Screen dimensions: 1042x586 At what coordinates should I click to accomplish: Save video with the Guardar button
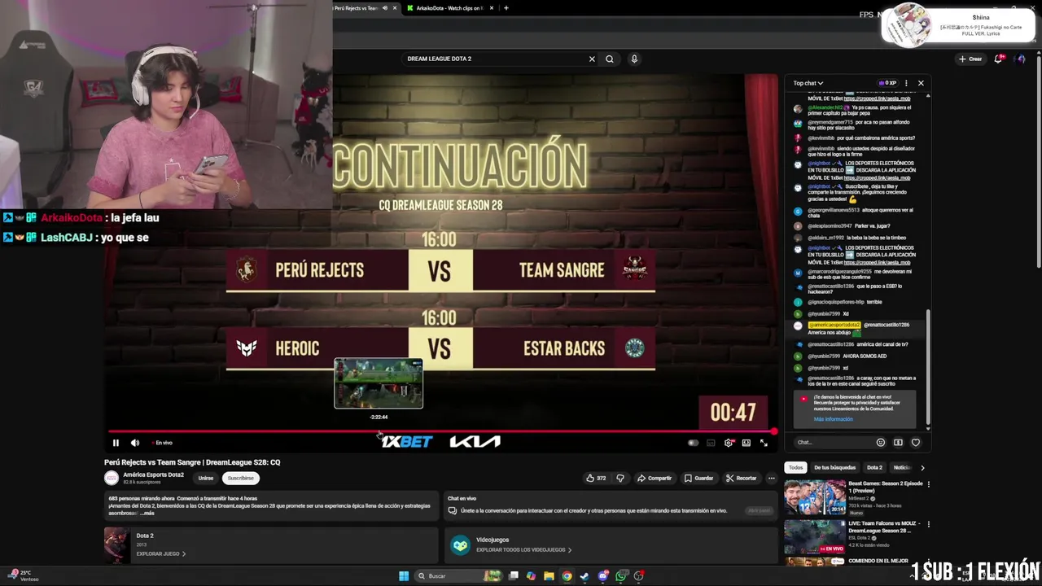pos(698,478)
